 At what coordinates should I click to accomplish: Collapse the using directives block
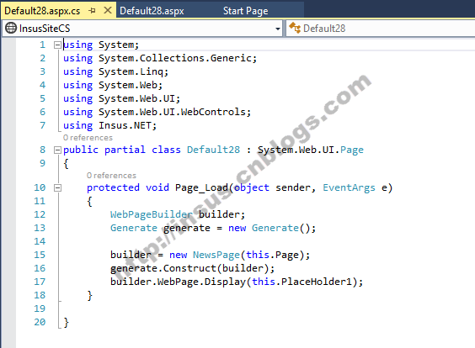57,45
